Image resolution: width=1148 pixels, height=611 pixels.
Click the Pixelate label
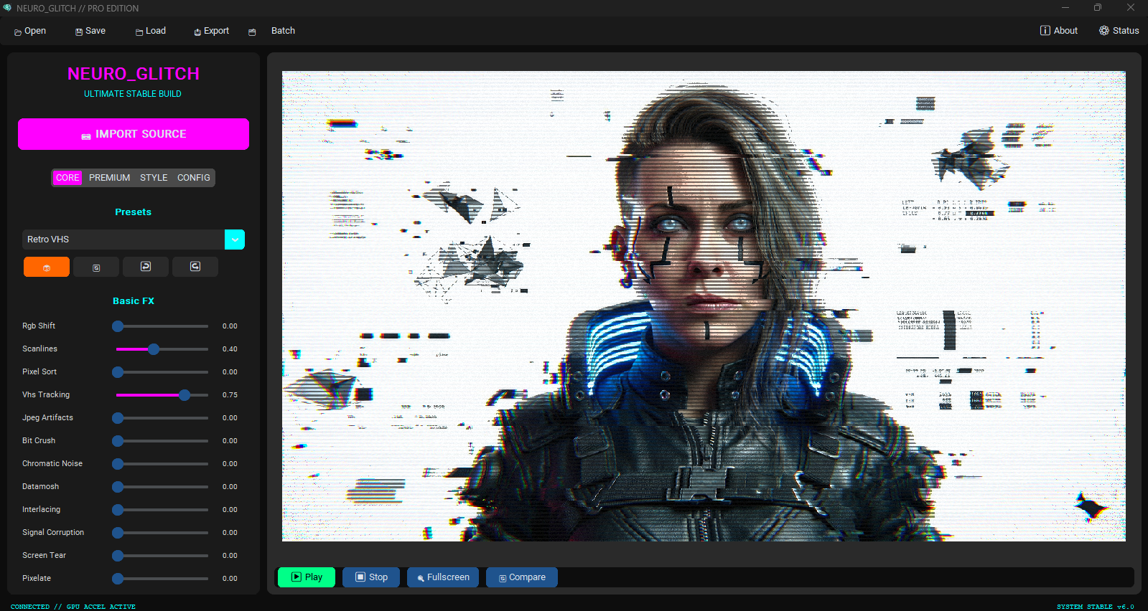(x=37, y=579)
